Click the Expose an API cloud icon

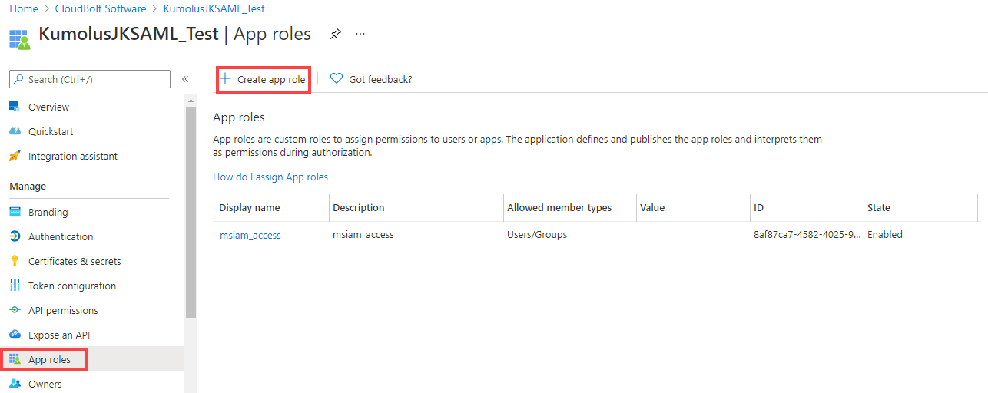click(15, 335)
